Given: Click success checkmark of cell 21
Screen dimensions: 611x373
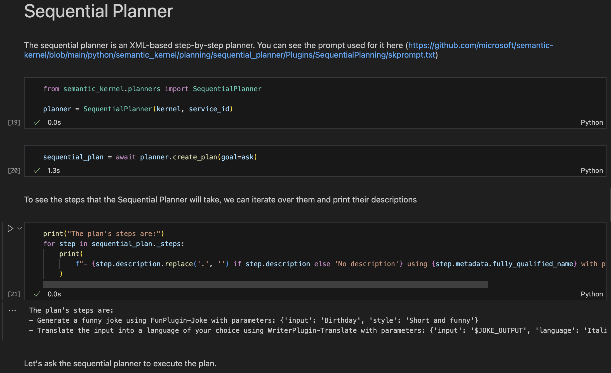Looking at the screenshot, I should pos(37,294).
